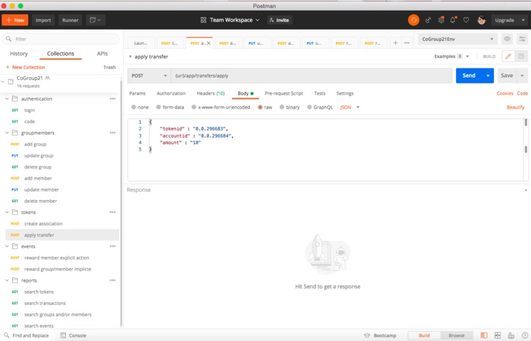The width and height of the screenshot is (531, 341).
Task: Switch to the APIs tab
Action: point(102,53)
